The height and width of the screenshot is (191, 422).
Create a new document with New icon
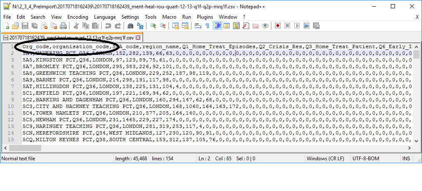coord(6,26)
